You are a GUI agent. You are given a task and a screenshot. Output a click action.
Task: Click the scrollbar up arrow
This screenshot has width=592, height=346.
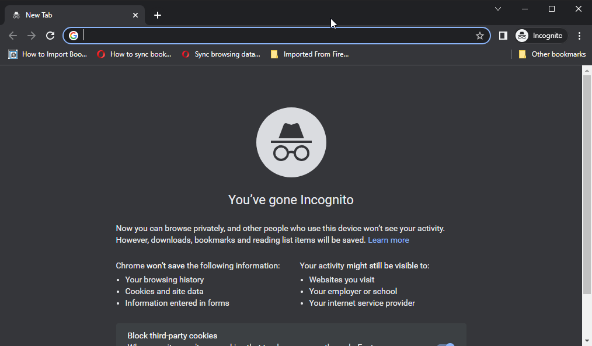click(x=587, y=70)
